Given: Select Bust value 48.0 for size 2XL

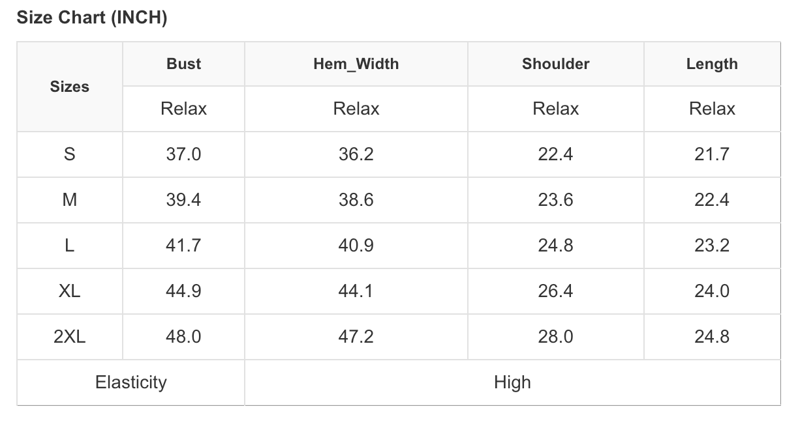Looking at the screenshot, I should 183,337.
